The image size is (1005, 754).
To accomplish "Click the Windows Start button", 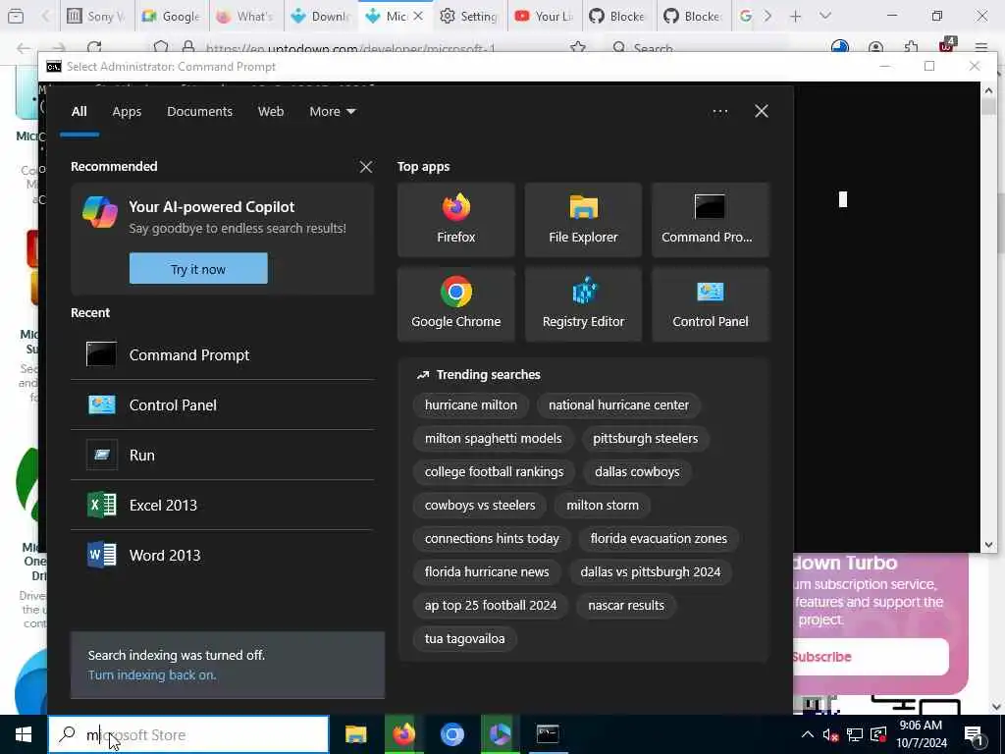I will point(24,734).
